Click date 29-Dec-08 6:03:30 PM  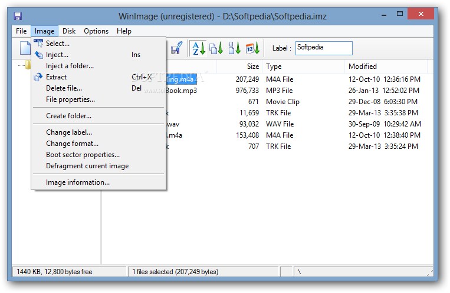383,102
